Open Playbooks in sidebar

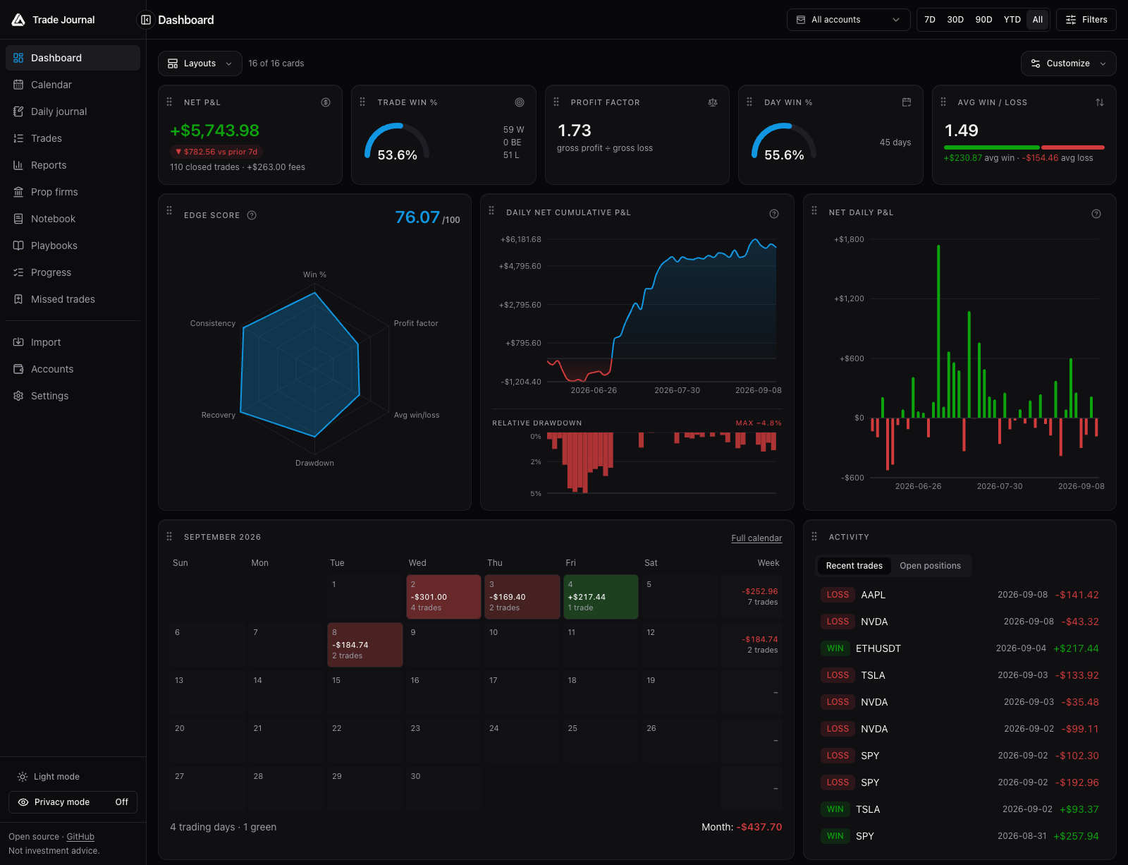(73, 246)
